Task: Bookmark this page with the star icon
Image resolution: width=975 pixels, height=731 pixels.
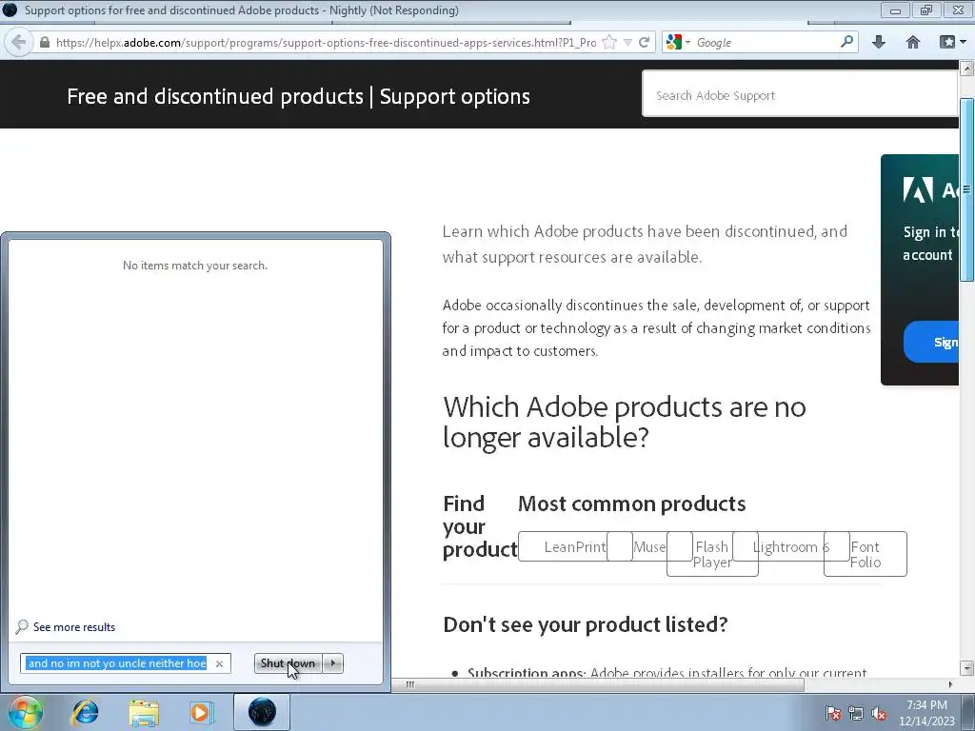Action: click(x=610, y=42)
